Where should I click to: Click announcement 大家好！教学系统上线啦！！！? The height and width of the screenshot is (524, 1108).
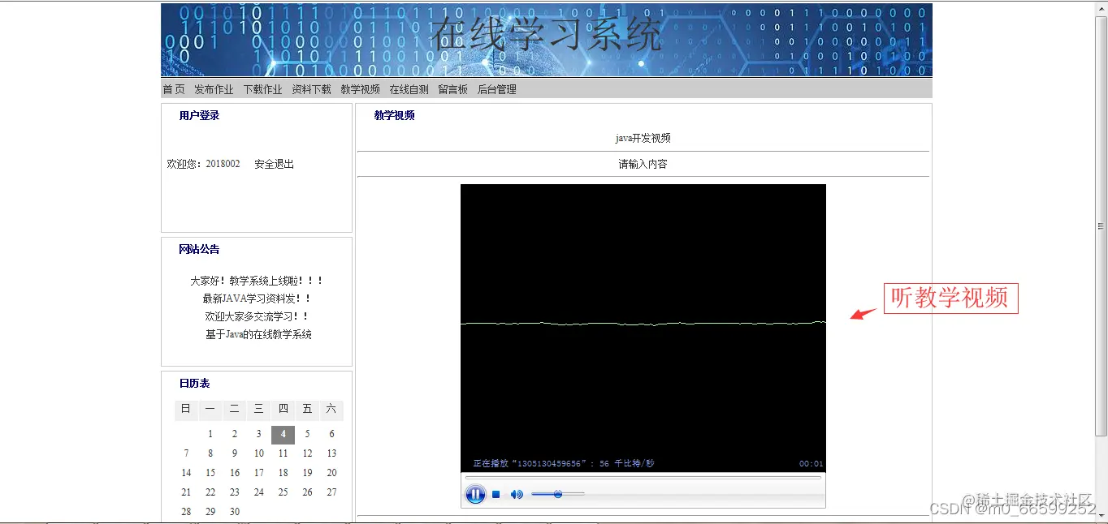point(258,281)
